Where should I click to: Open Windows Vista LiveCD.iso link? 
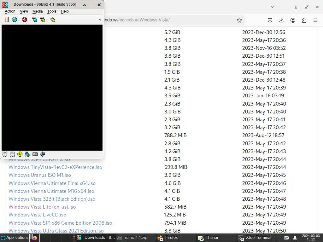(37, 215)
